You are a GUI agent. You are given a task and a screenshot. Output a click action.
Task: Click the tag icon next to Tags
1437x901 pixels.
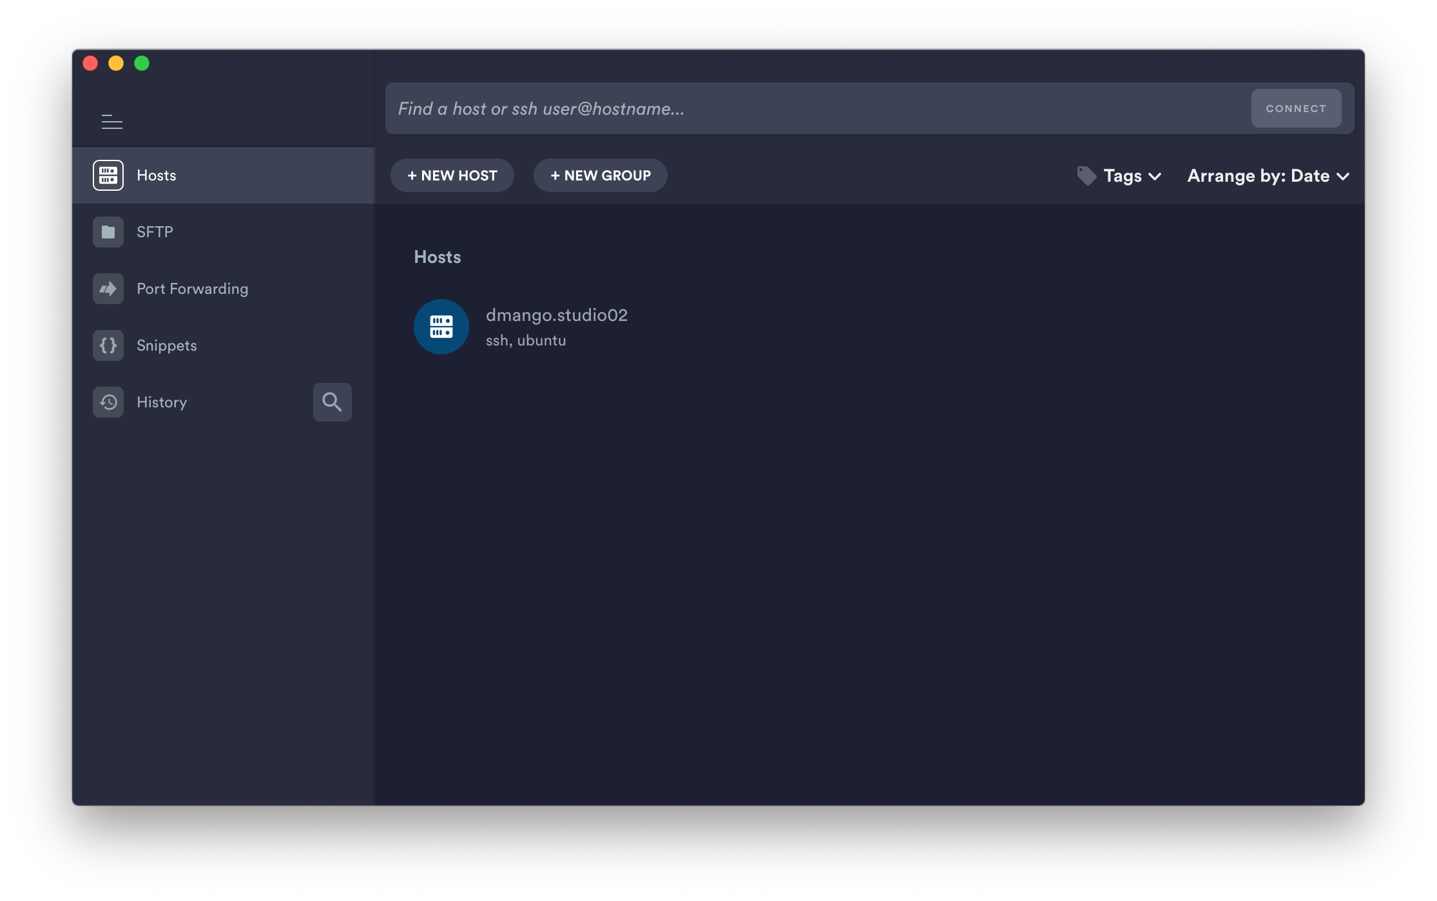pos(1086,176)
